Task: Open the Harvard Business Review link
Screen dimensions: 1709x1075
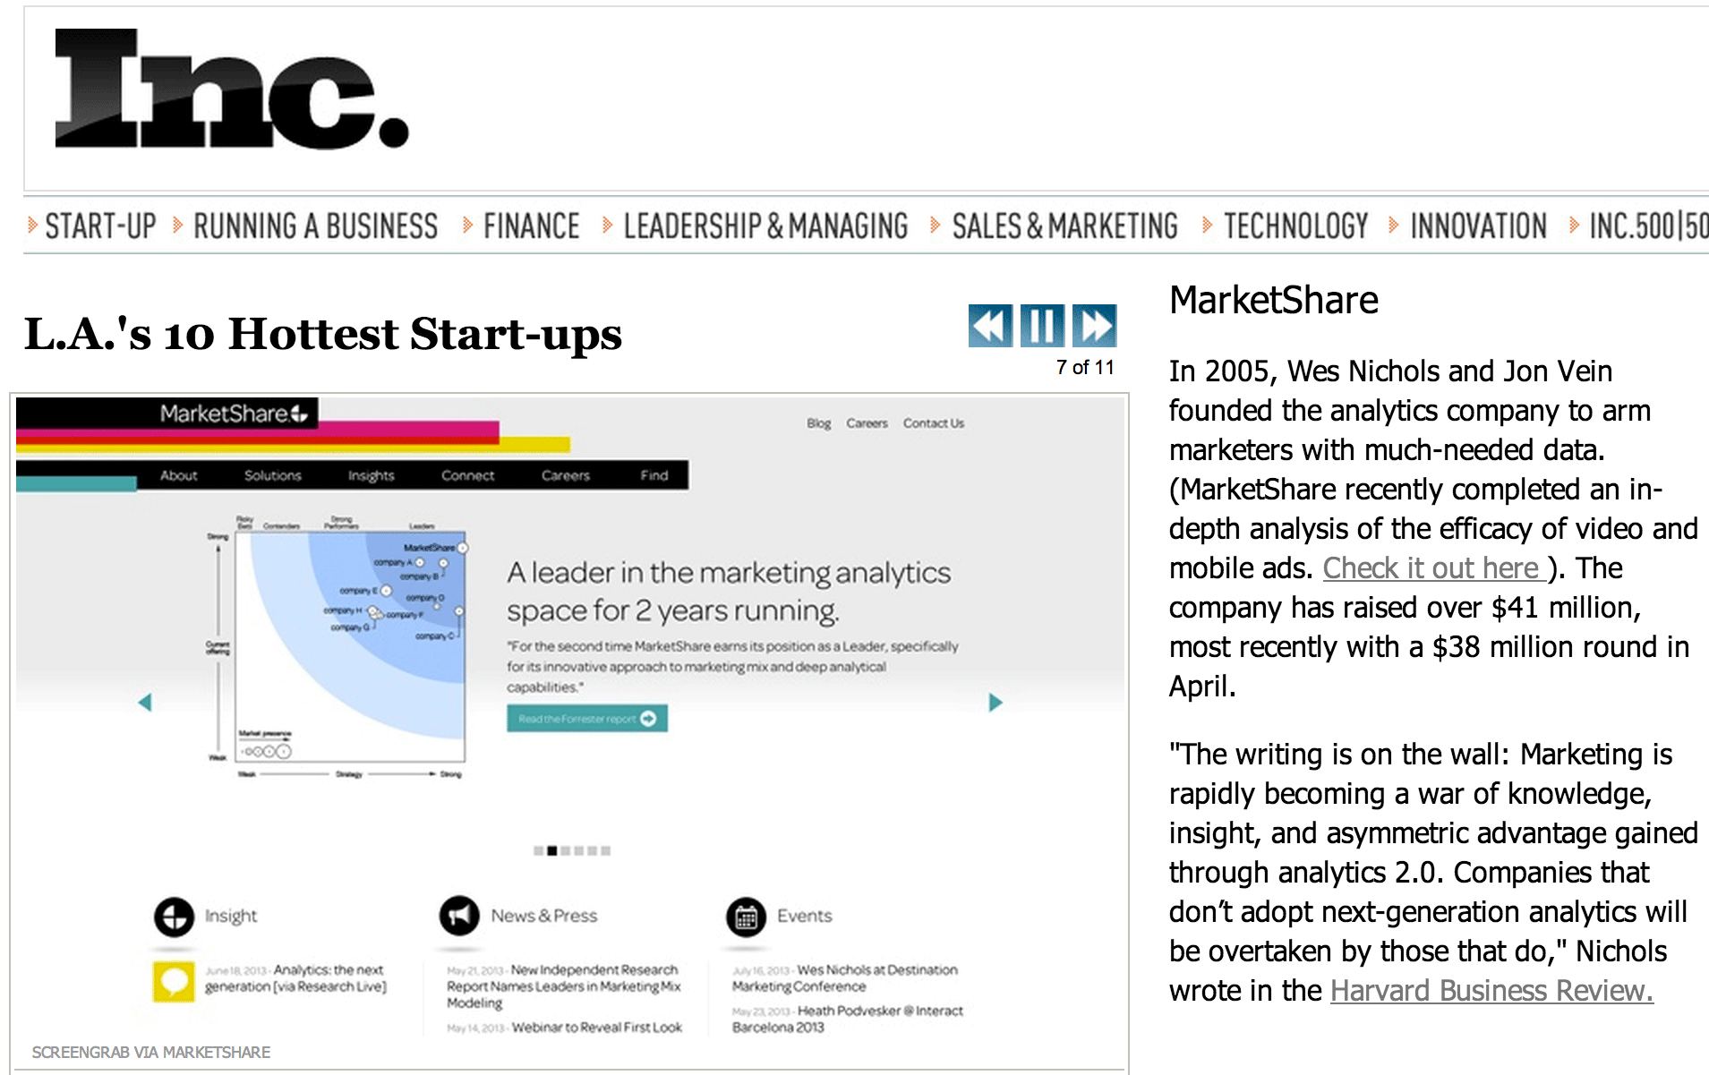Action: click(x=1491, y=991)
